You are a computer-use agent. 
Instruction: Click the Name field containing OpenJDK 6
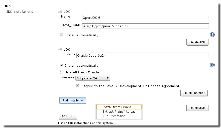point(145,18)
